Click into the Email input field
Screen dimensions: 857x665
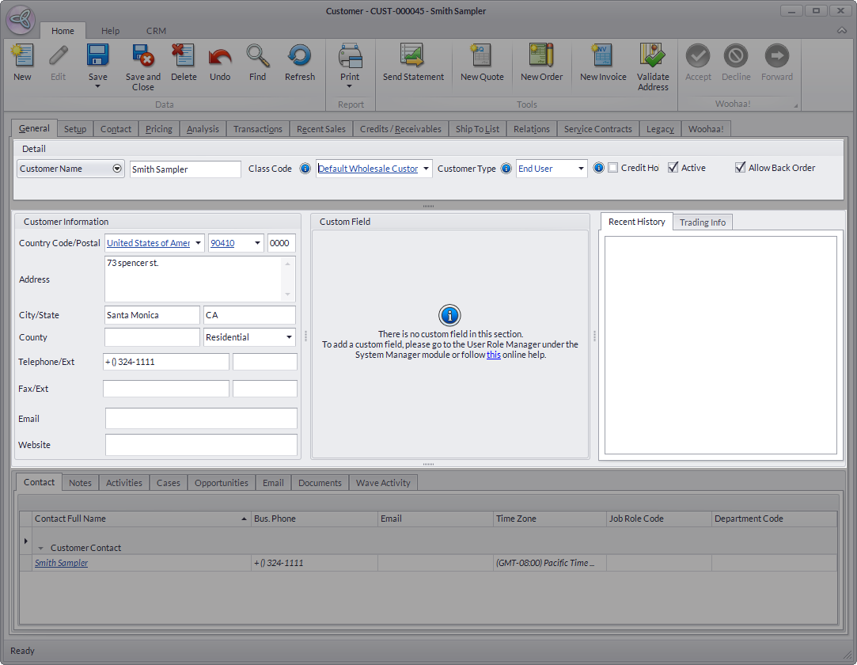click(x=201, y=419)
